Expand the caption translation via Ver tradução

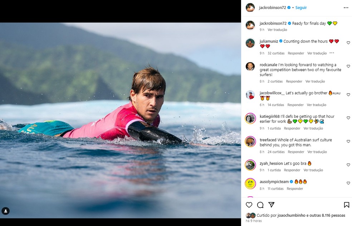(277, 30)
